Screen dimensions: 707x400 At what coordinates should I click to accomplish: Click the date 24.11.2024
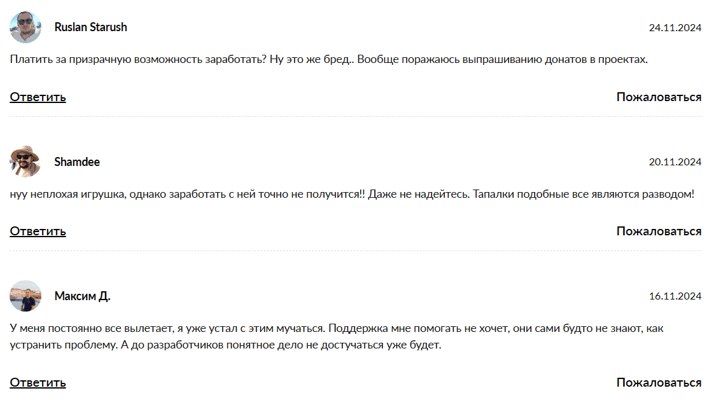pyautogui.click(x=675, y=28)
